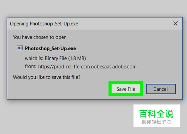Image resolution: width=187 pixels, height=134 pixels.
Task: Click the green highlight border around Save File
Action: (x=126, y=83)
